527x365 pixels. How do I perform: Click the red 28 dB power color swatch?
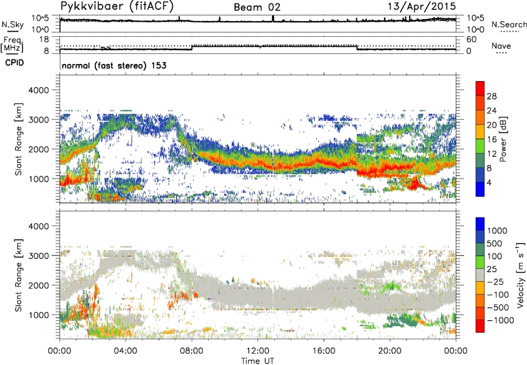tap(480, 88)
